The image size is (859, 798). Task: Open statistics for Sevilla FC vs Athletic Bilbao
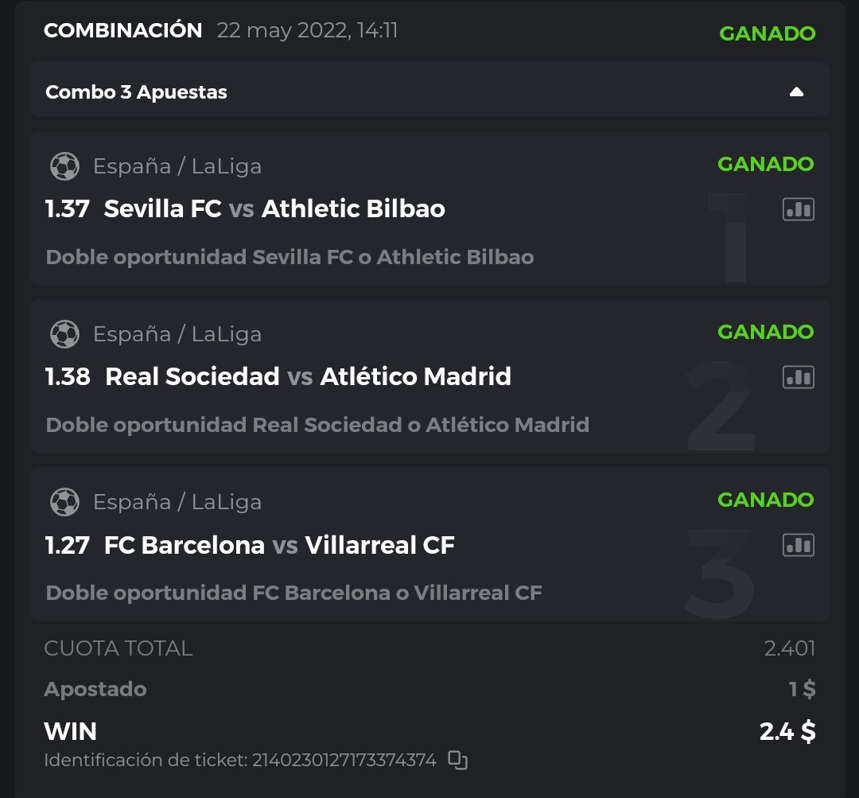pyautogui.click(x=798, y=209)
